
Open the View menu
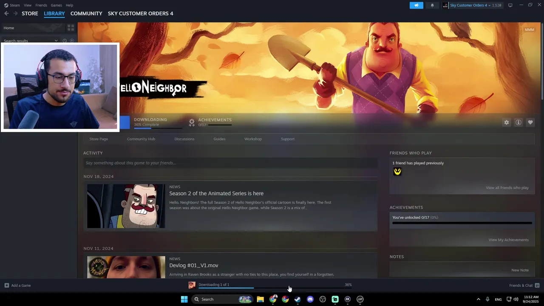point(28,5)
